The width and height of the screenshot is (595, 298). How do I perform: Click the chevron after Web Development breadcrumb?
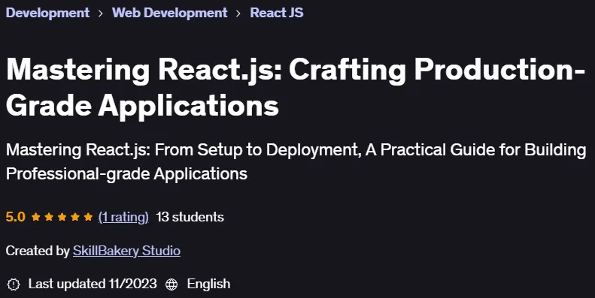[238, 14]
